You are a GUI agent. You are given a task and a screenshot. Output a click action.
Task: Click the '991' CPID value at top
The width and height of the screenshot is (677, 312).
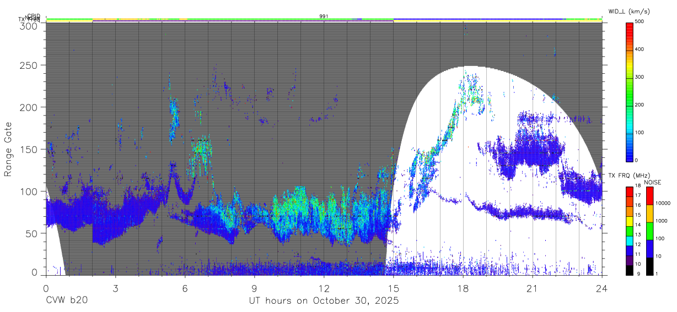(324, 17)
